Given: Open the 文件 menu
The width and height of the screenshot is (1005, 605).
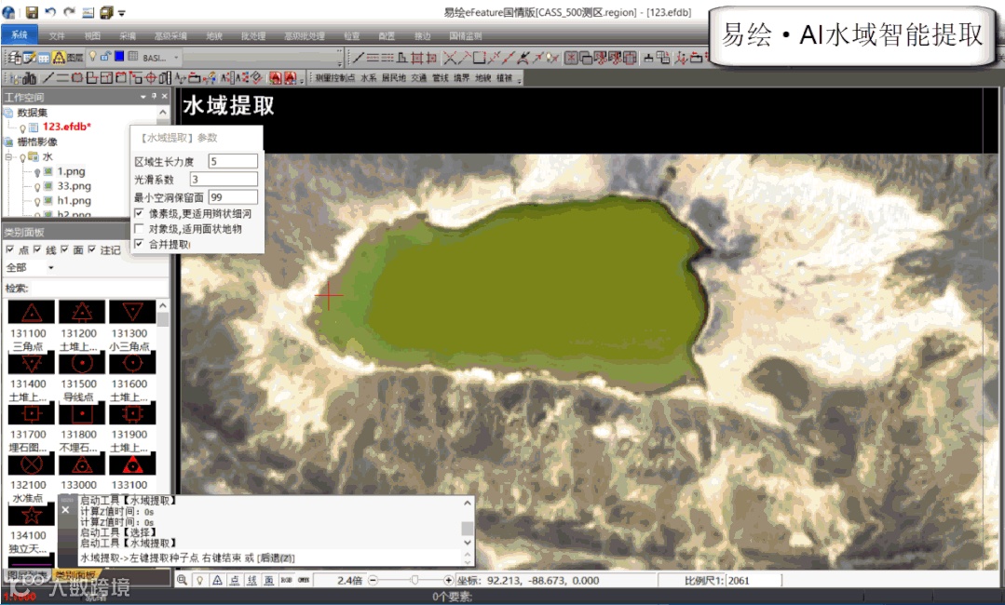Looking at the screenshot, I should [x=57, y=36].
